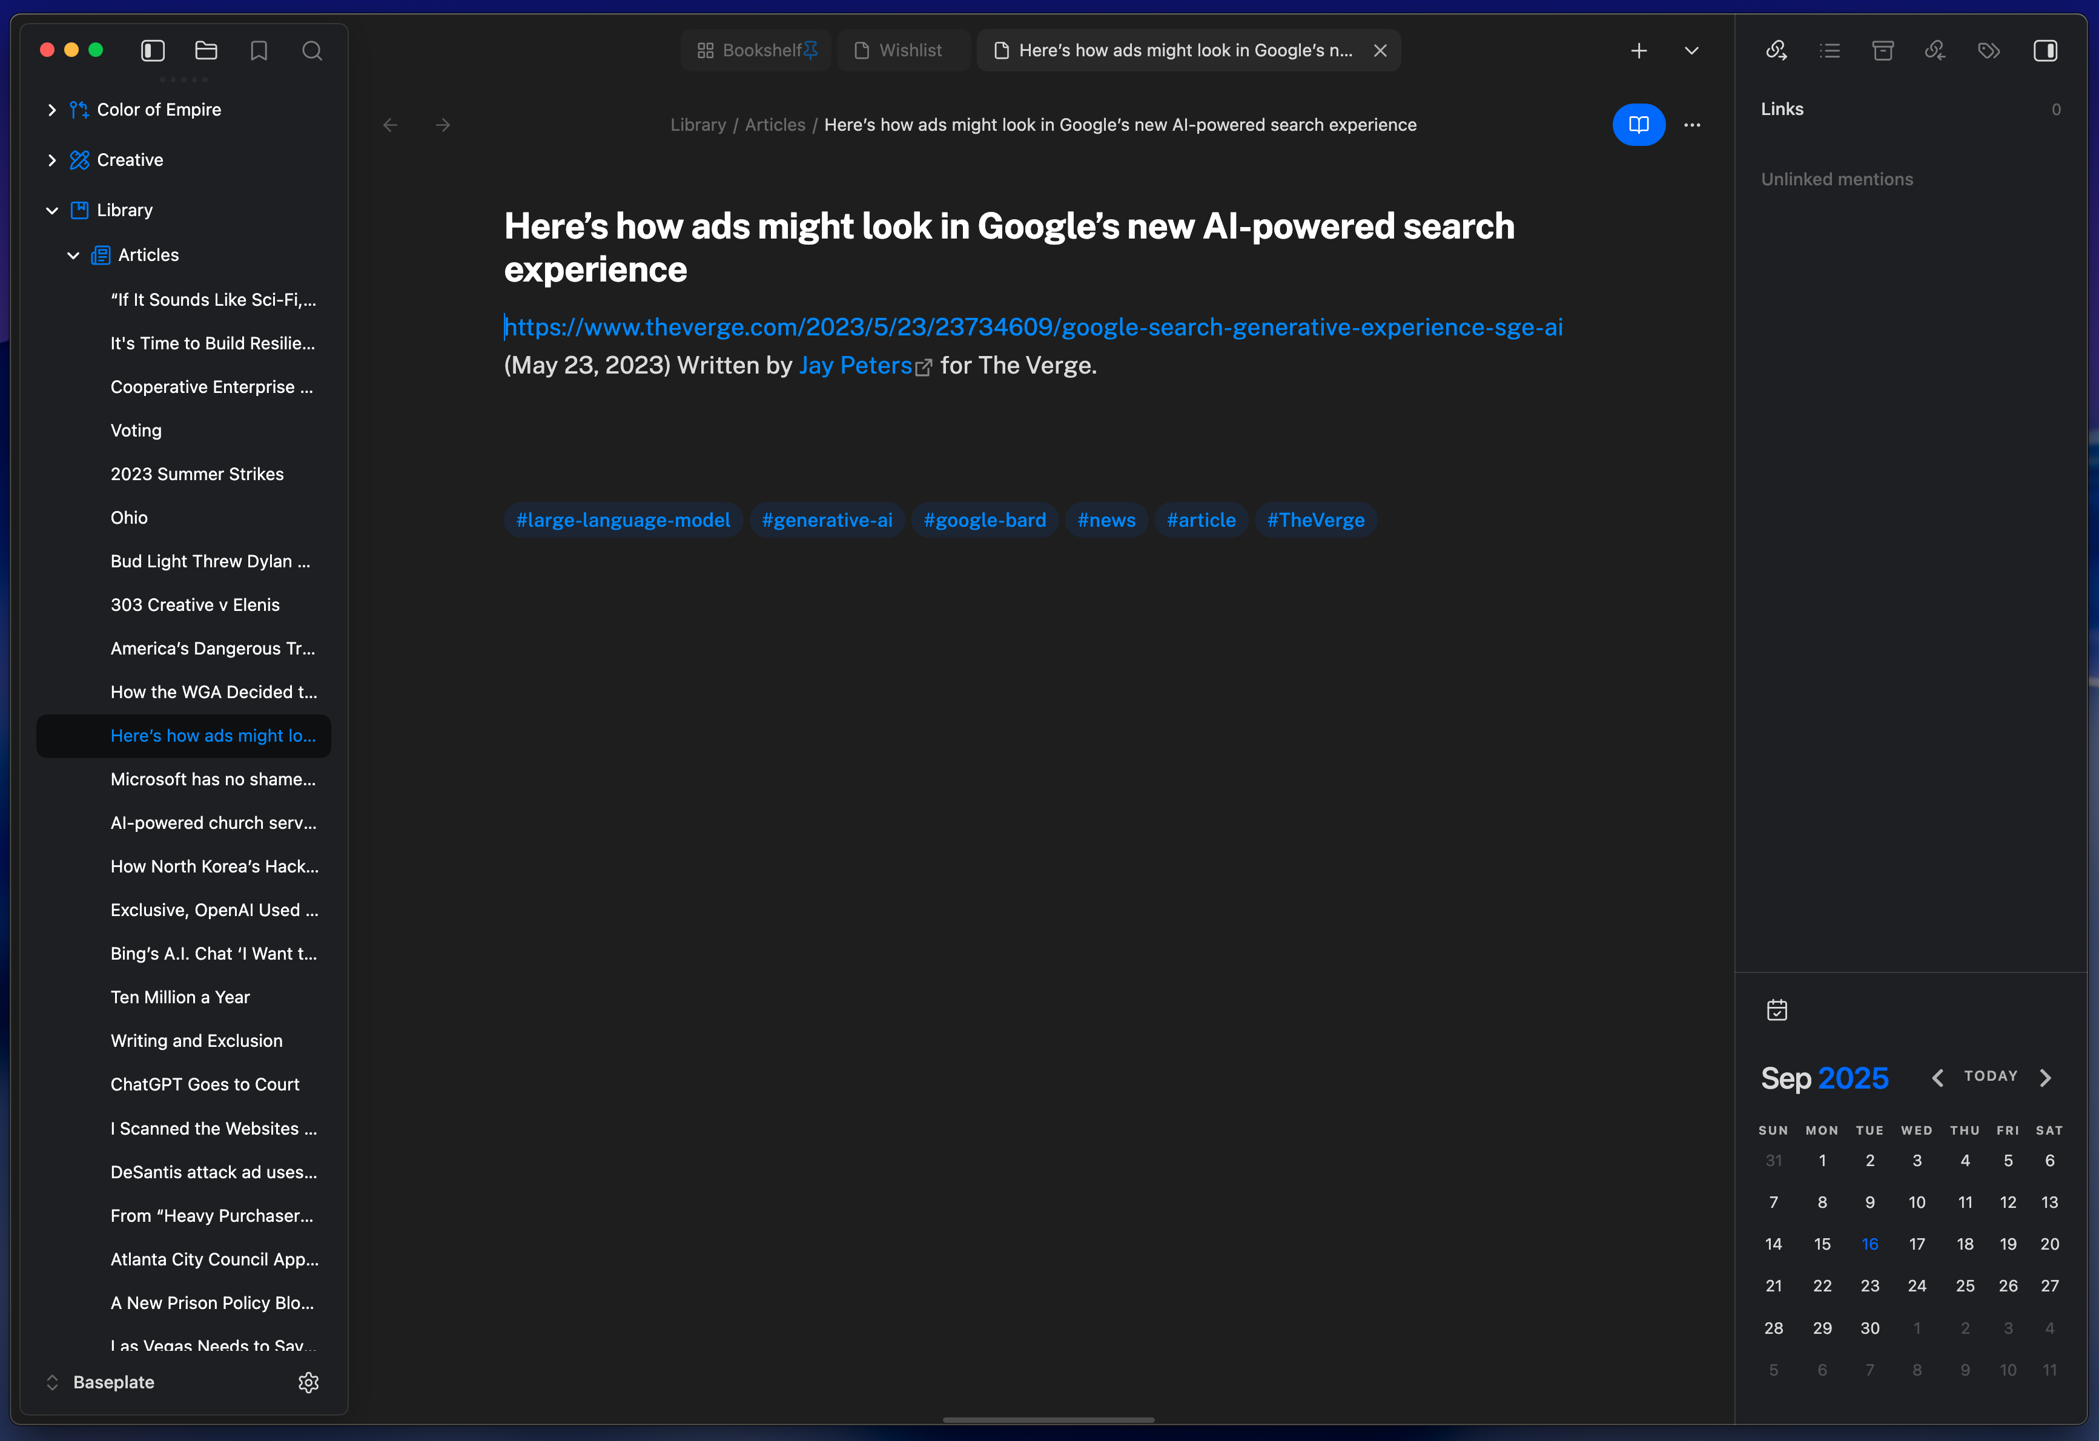Open today's daily note calendar icon
This screenshot has width=2099, height=1441.
click(1777, 1009)
